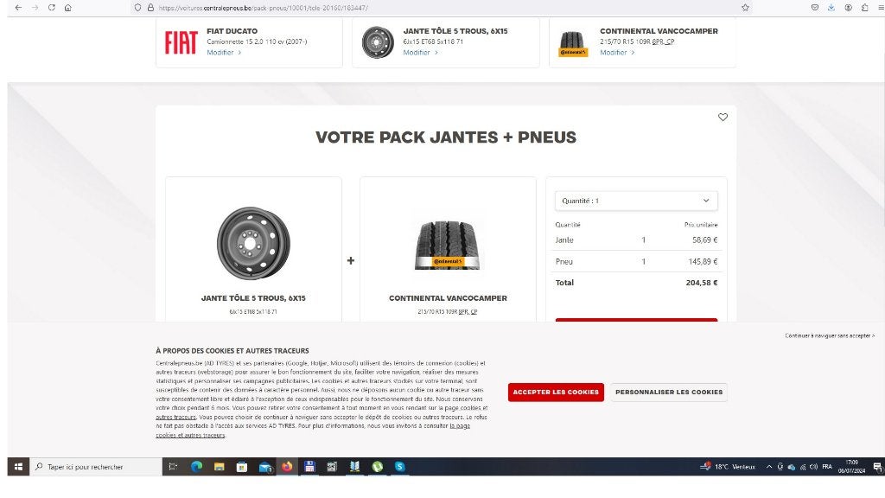
Task: Open the Windows notification center
Action: (878, 466)
